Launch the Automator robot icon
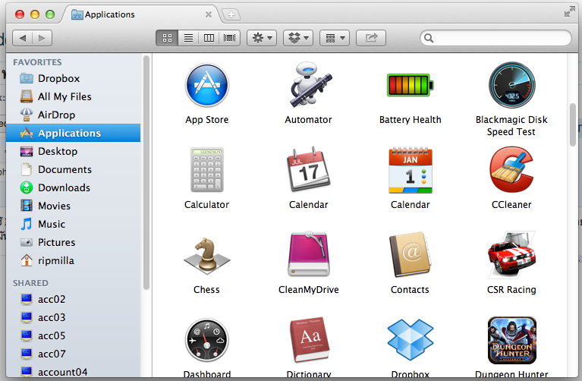The image size is (582, 381). click(x=308, y=86)
